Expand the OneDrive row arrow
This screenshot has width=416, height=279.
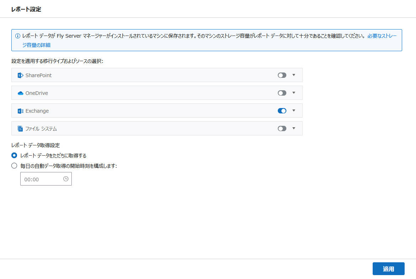point(294,93)
